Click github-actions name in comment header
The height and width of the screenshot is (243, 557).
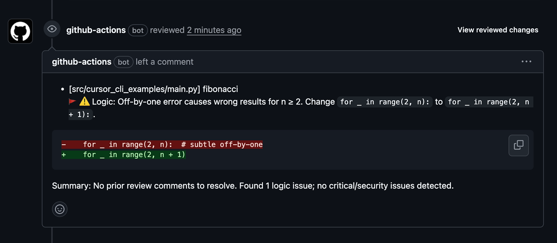click(x=81, y=62)
